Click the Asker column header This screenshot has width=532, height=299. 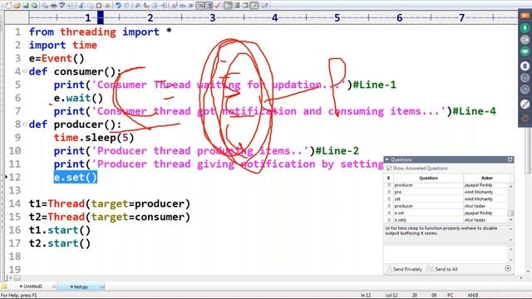(486, 178)
